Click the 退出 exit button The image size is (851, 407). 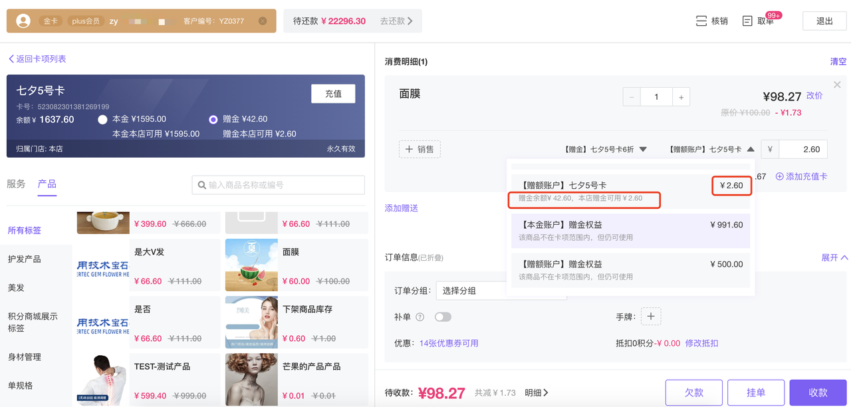[x=824, y=21]
